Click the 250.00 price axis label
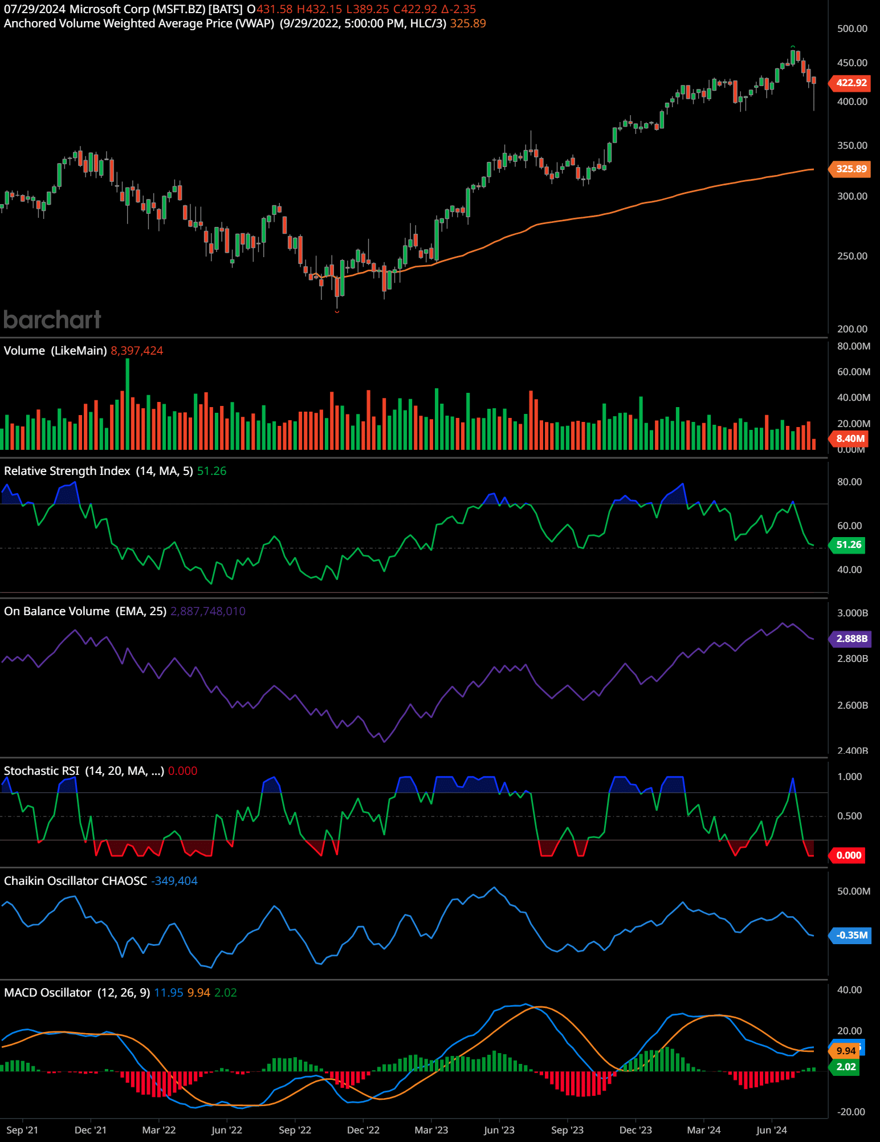The height and width of the screenshot is (1142, 880). click(852, 256)
